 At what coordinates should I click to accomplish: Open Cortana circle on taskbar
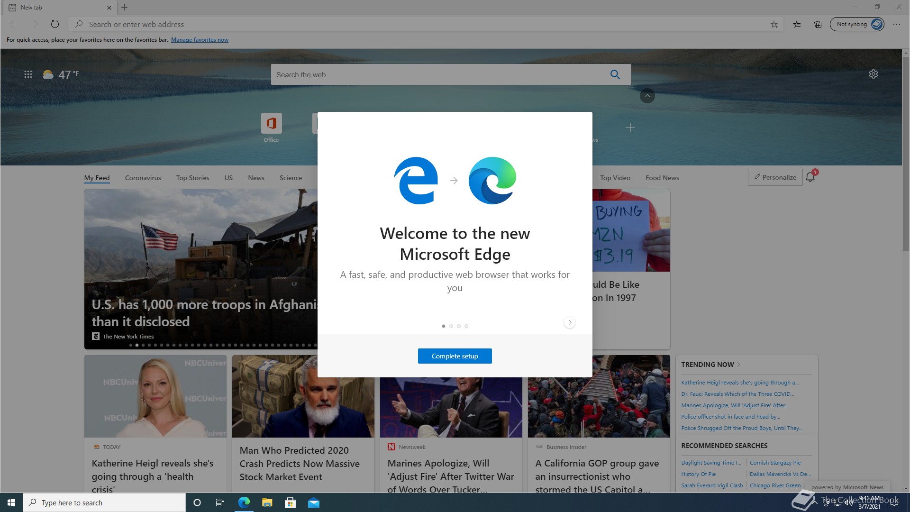point(197,503)
